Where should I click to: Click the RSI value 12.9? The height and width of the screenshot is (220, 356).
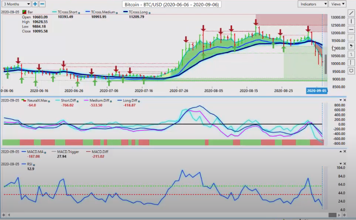(31, 168)
